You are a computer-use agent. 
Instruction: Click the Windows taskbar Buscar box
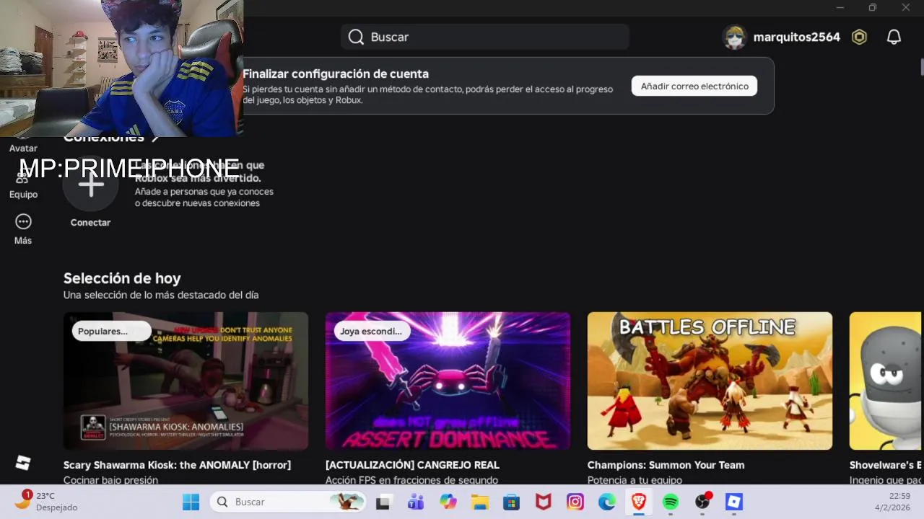tap(287, 502)
